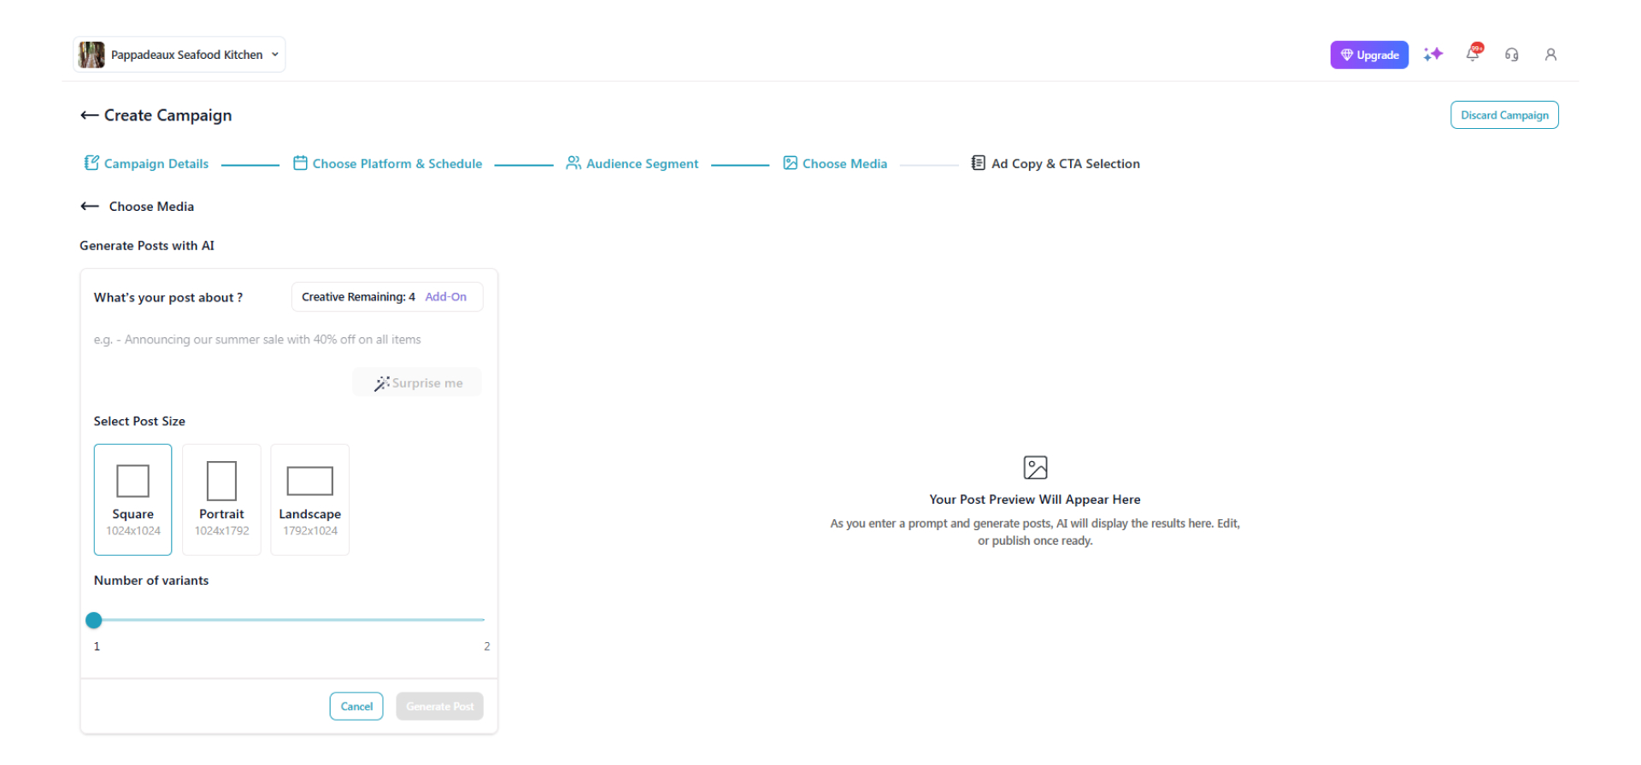Click the post description text field

287,340
